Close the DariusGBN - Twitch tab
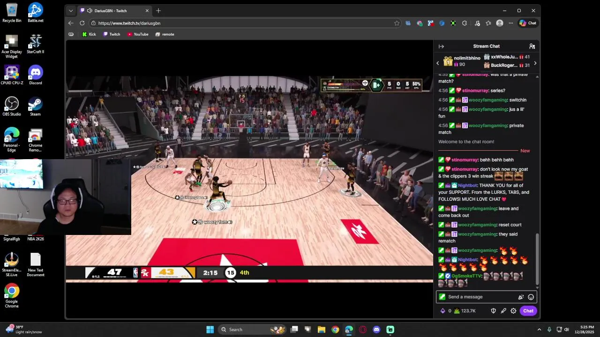The height and width of the screenshot is (337, 600). click(x=147, y=10)
